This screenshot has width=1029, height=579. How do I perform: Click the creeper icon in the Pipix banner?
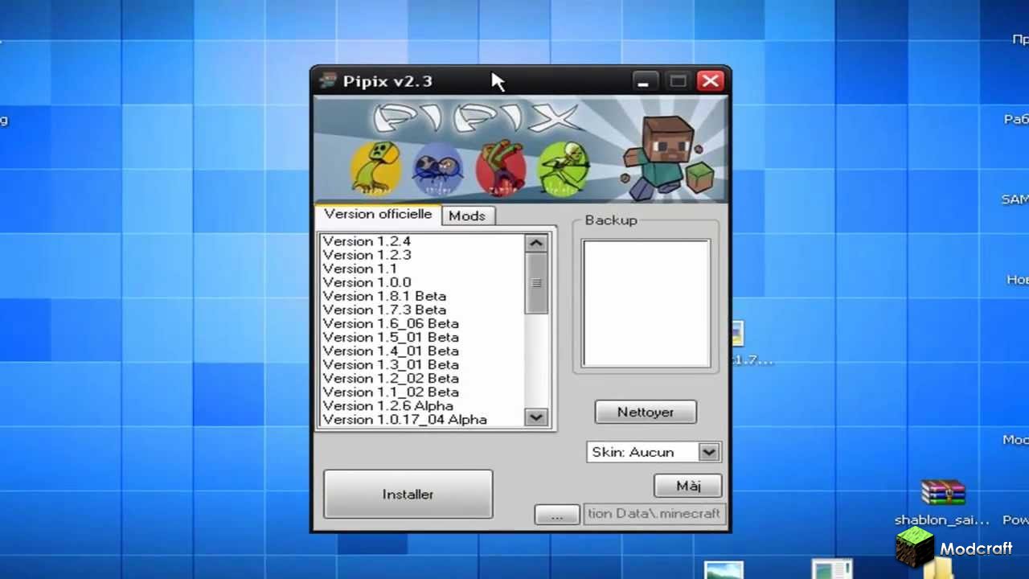[374, 165]
